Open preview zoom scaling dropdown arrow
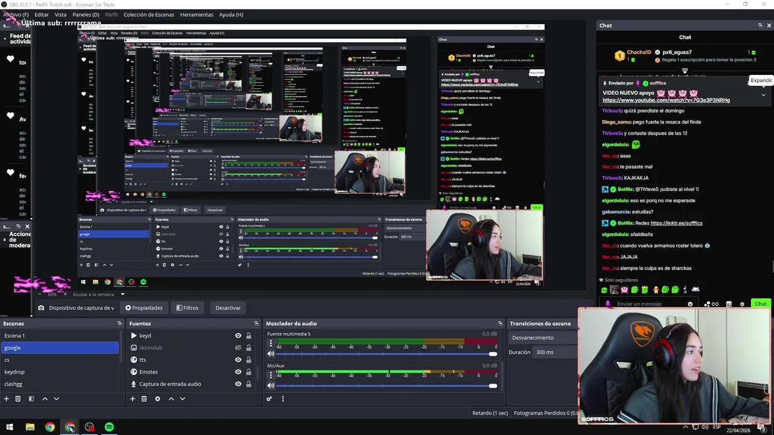Image resolution: width=774 pixels, height=435 pixels. (x=122, y=294)
